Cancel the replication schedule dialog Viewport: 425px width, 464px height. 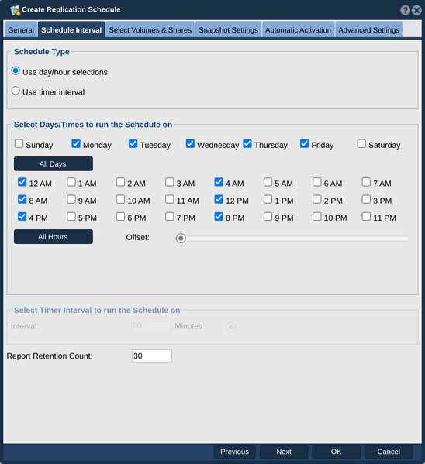(x=389, y=452)
